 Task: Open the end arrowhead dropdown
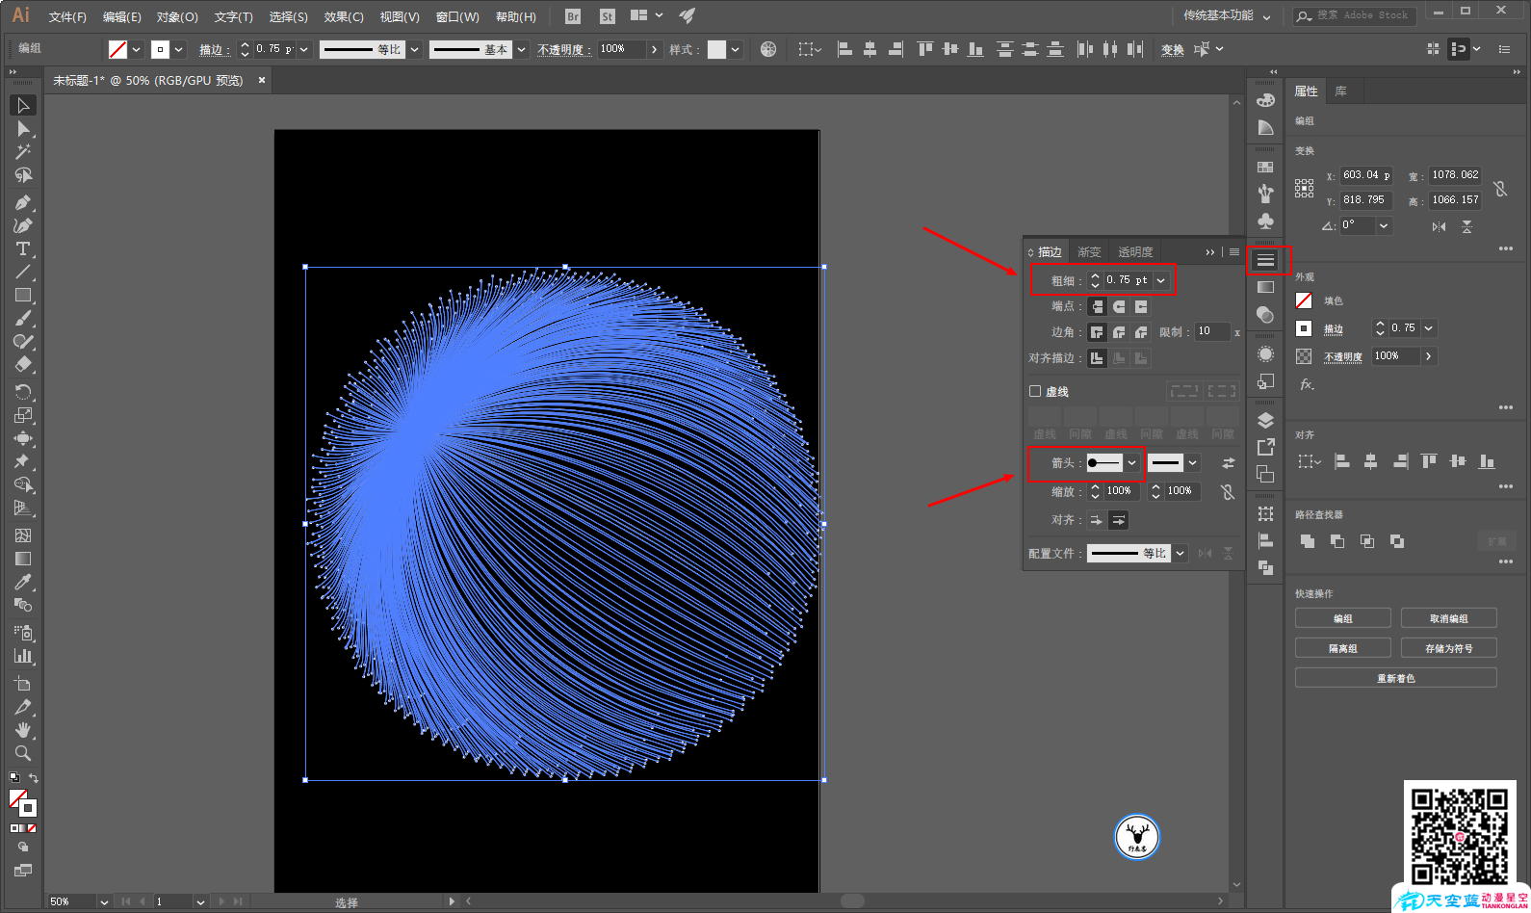1193,463
